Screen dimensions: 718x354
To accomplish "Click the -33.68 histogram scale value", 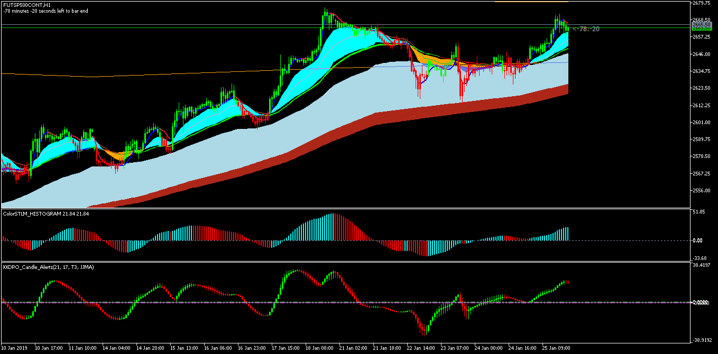I will click(x=699, y=258).
